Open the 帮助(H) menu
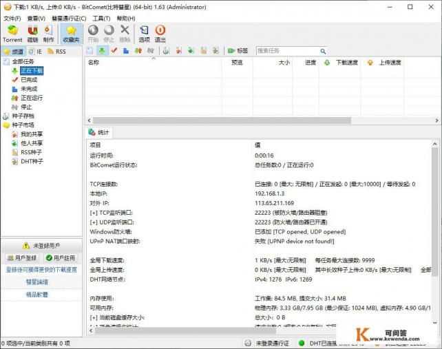 click(126, 19)
